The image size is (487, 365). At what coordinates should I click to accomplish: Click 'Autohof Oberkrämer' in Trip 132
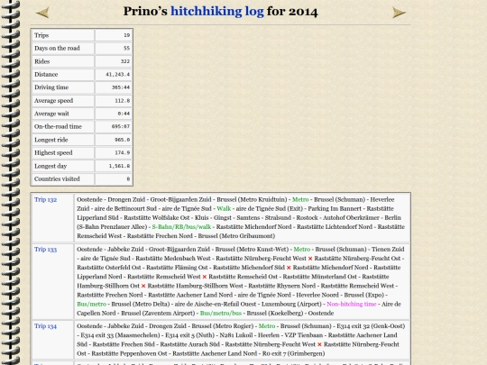click(351, 218)
